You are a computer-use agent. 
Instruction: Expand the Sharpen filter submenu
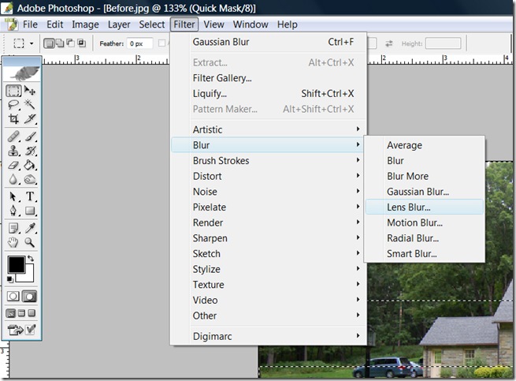[269, 238]
